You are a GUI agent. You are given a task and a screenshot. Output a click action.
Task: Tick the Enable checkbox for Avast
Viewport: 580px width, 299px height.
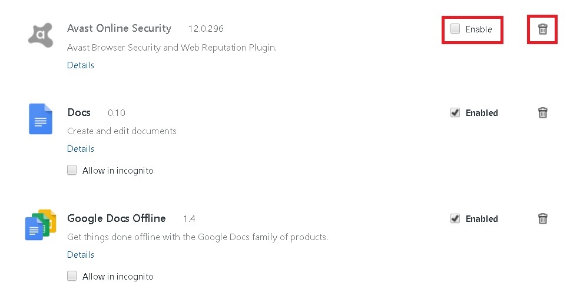point(455,29)
